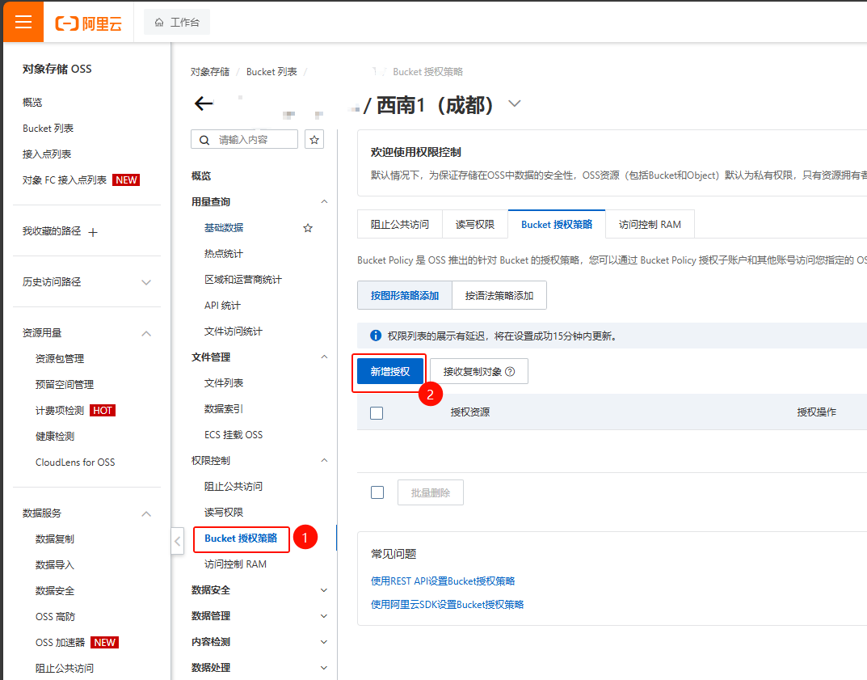The image size is (867, 680).
Task: Collapse the 权限控制 menu group
Action: pos(324,460)
